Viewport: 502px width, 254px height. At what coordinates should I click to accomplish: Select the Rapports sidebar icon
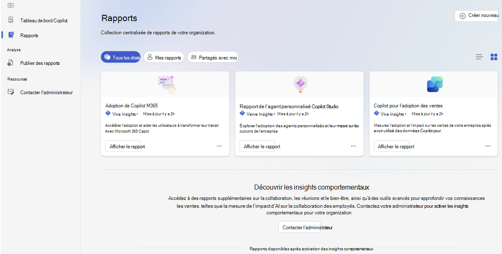coord(11,35)
